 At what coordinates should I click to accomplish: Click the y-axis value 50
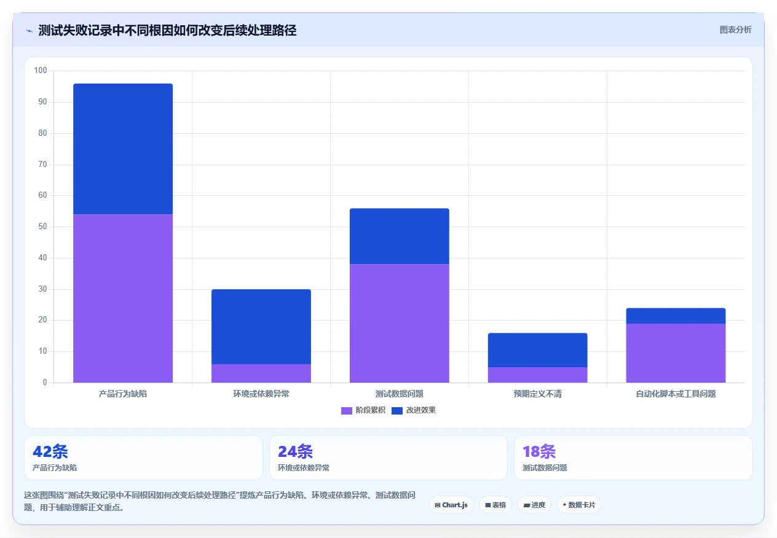tap(42, 227)
